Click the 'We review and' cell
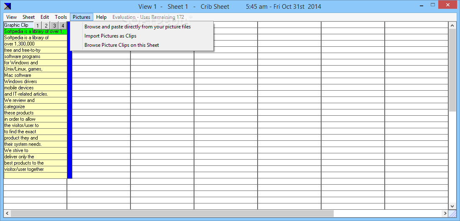Screen dimensions: 460x221 pyautogui.click(x=36, y=100)
